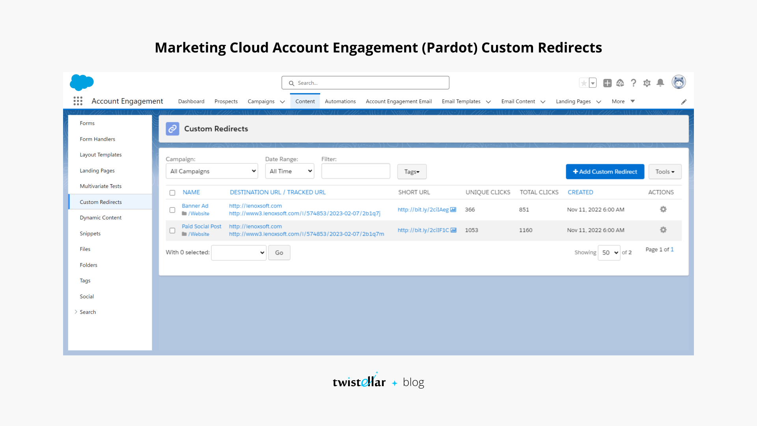757x426 pixels.
Task: Open the Dashboard navigation item
Action: pos(191,101)
